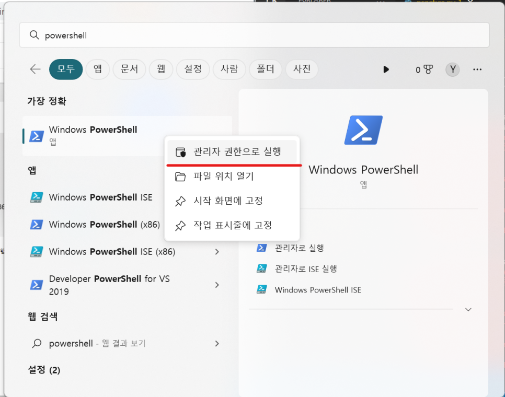Click the shield icon for run as administrator
The height and width of the screenshot is (397, 505).
(181, 152)
